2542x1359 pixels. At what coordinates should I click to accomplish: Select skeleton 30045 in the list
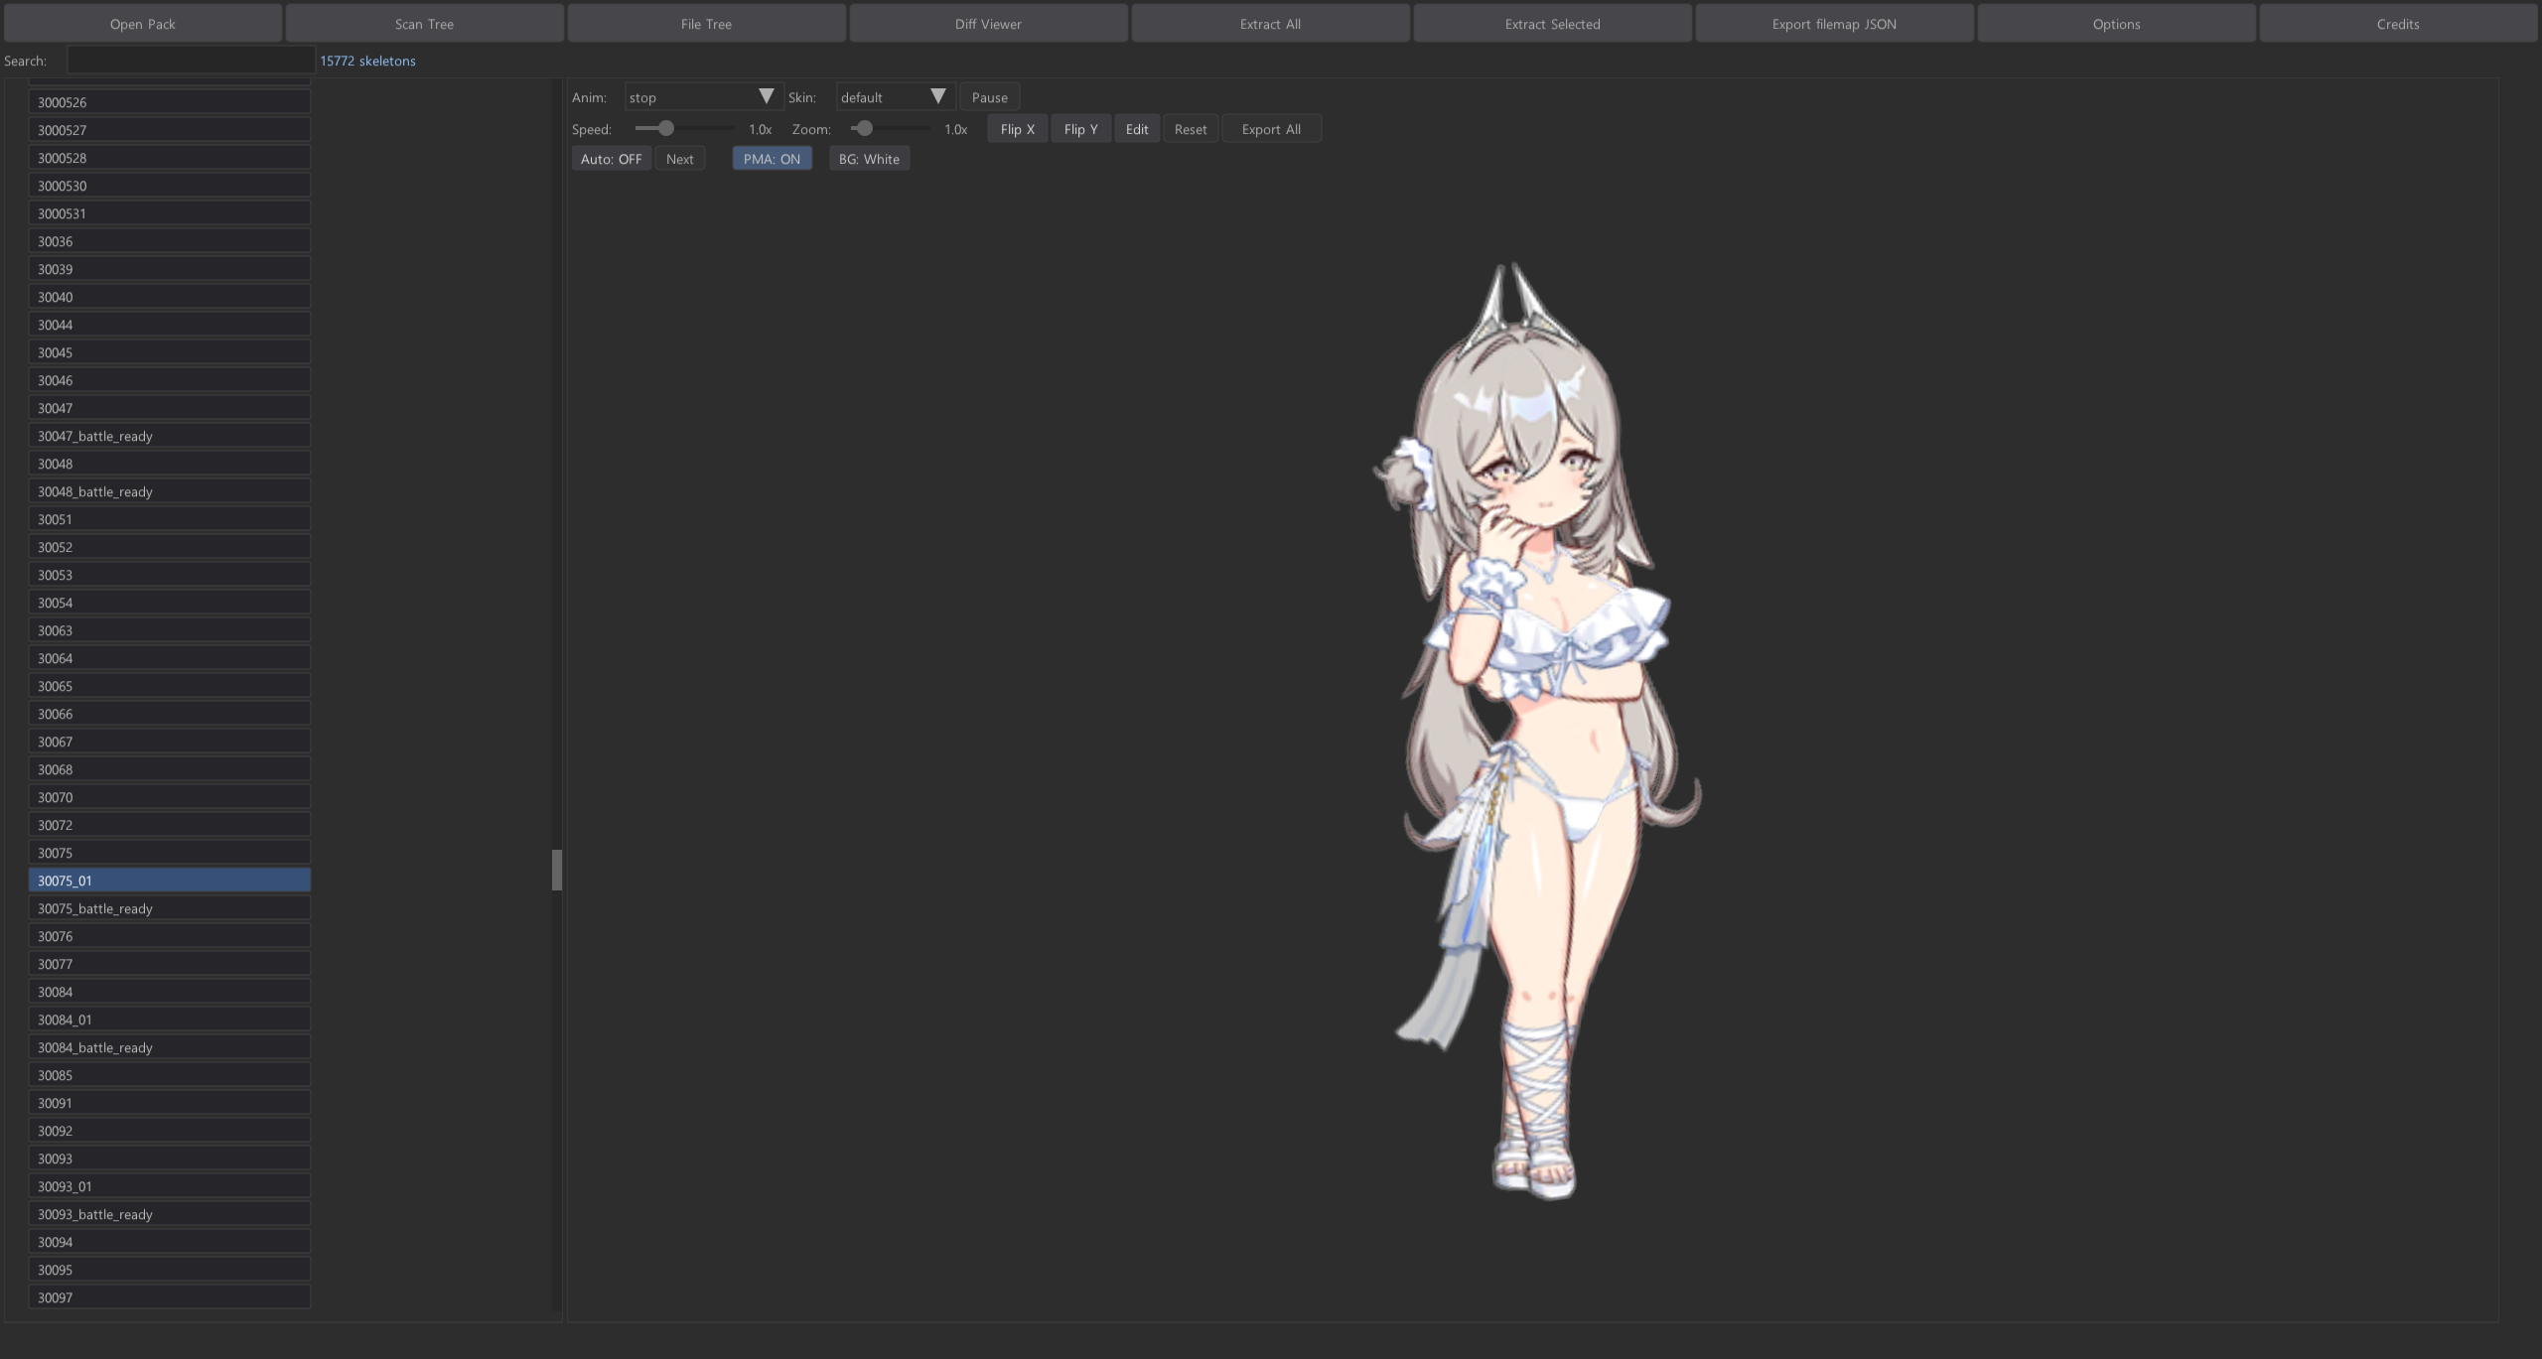coord(170,352)
